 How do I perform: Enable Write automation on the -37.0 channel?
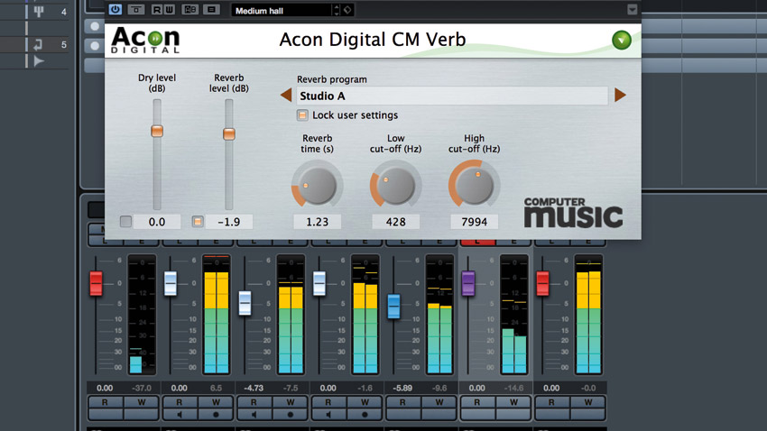tap(142, 402)
